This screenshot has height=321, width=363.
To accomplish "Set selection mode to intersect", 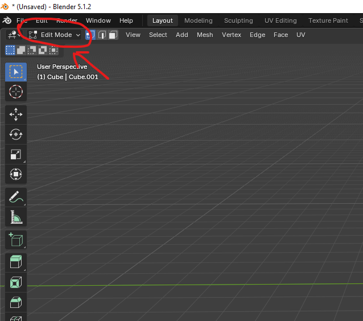I will [x=53, y=50].
